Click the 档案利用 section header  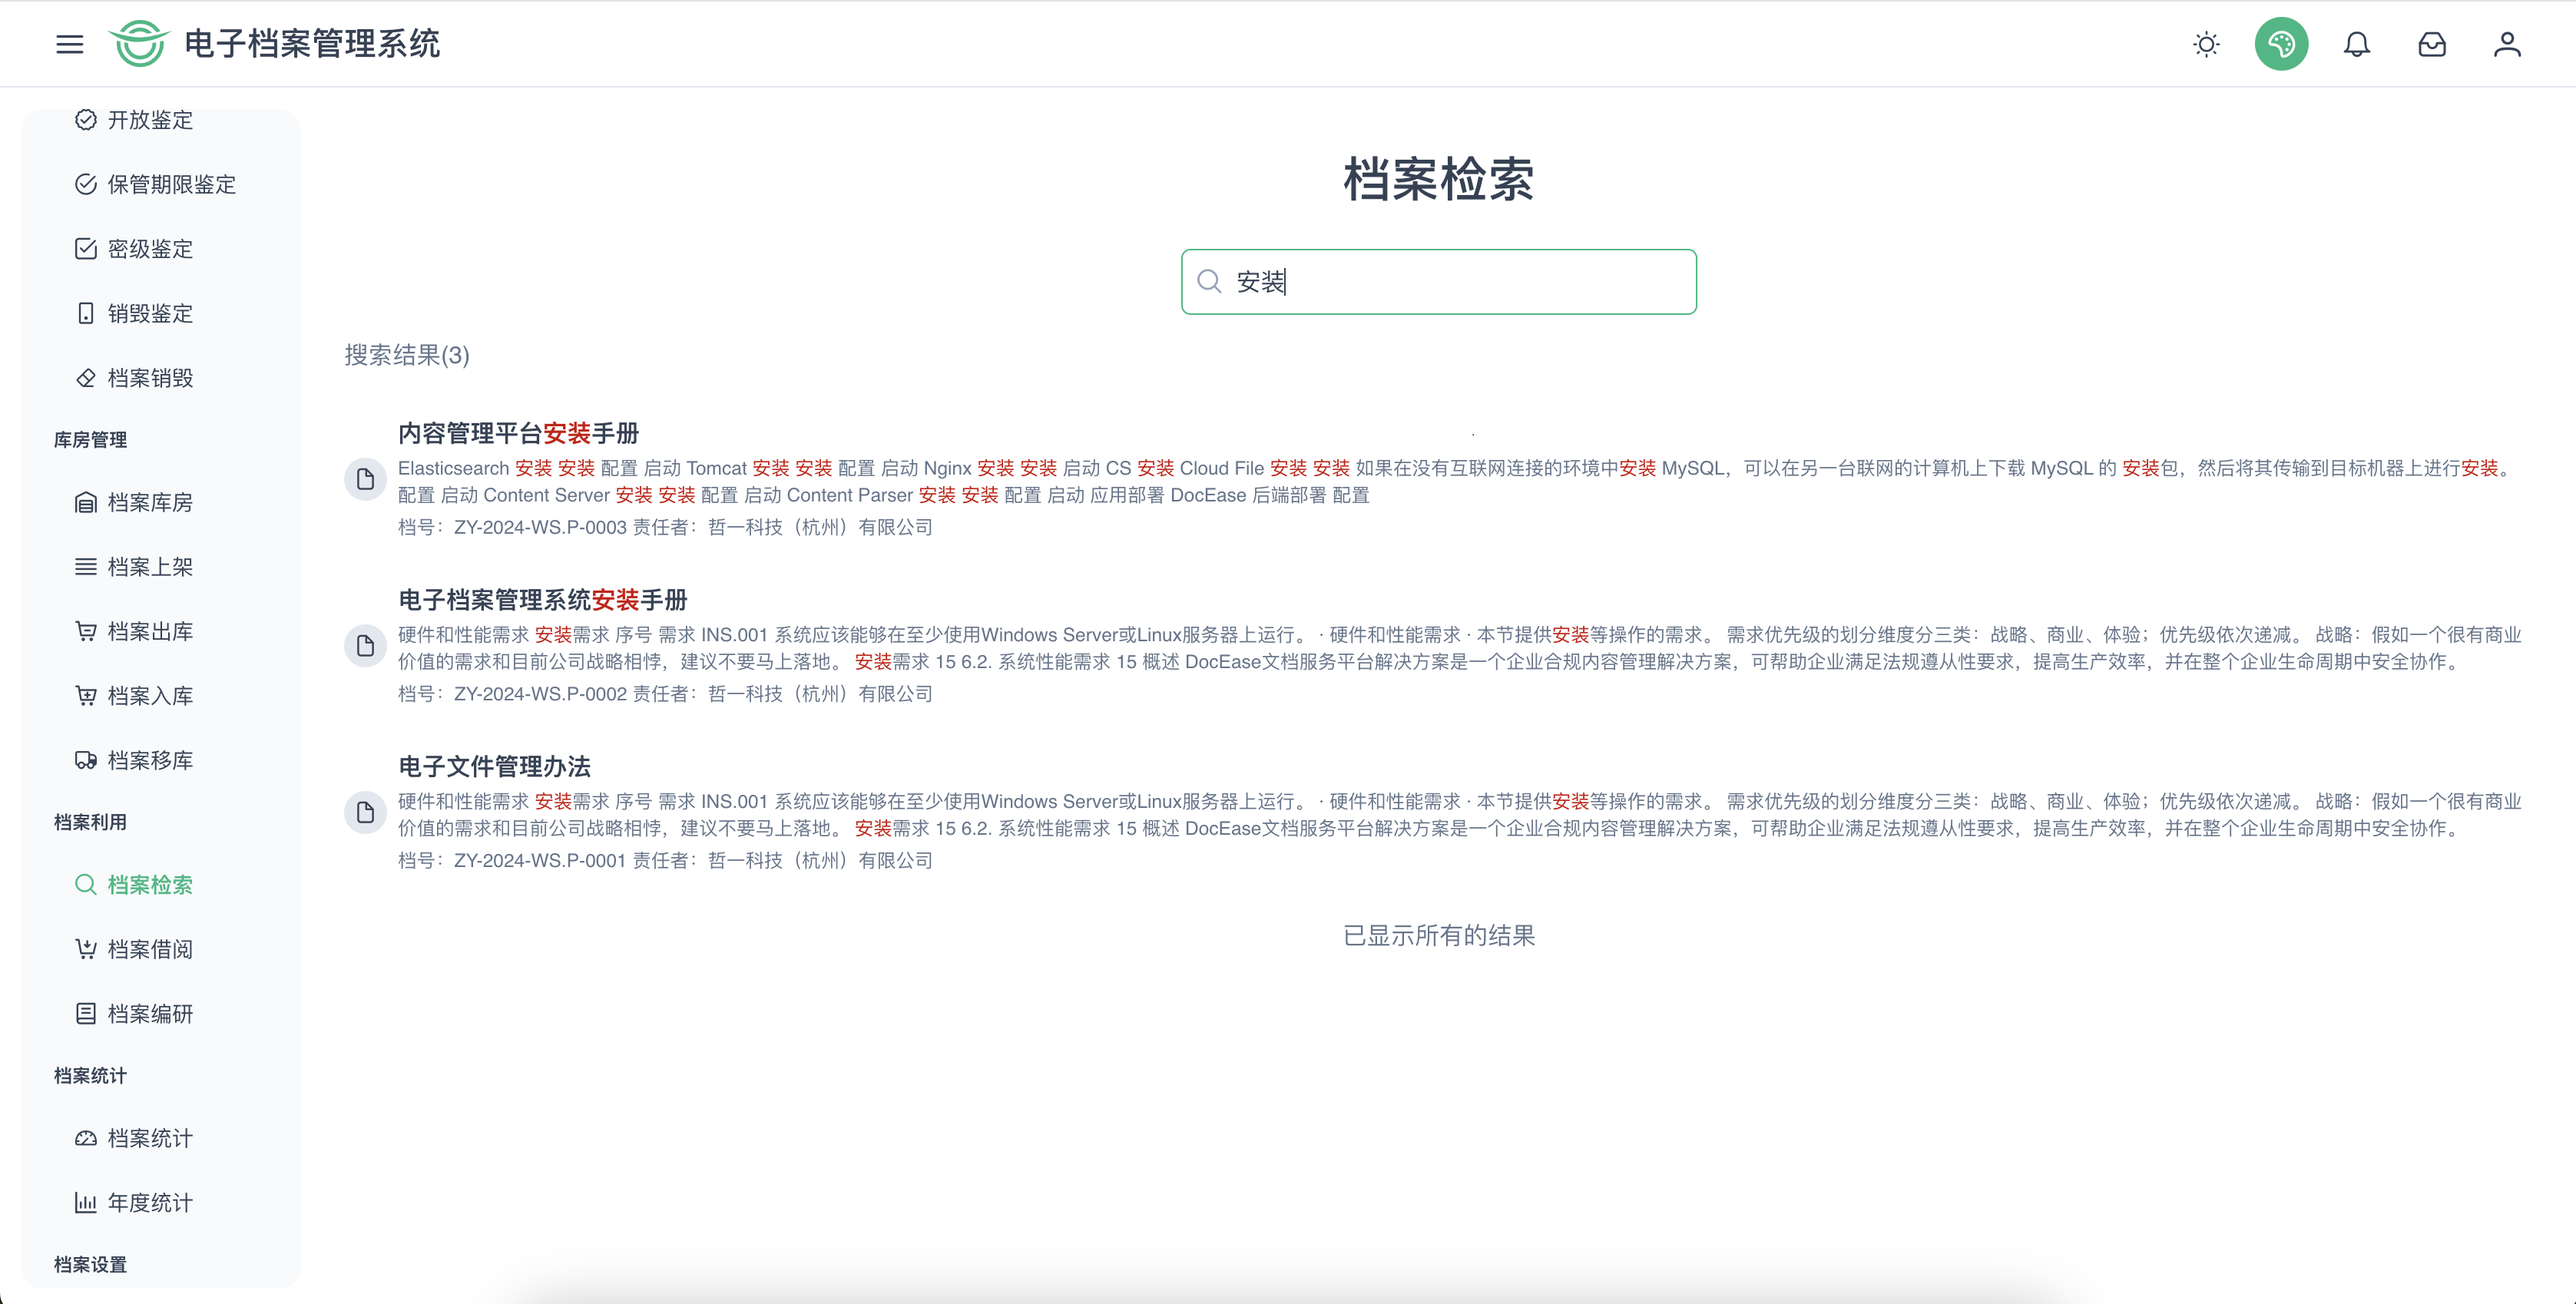pos(90,822)
